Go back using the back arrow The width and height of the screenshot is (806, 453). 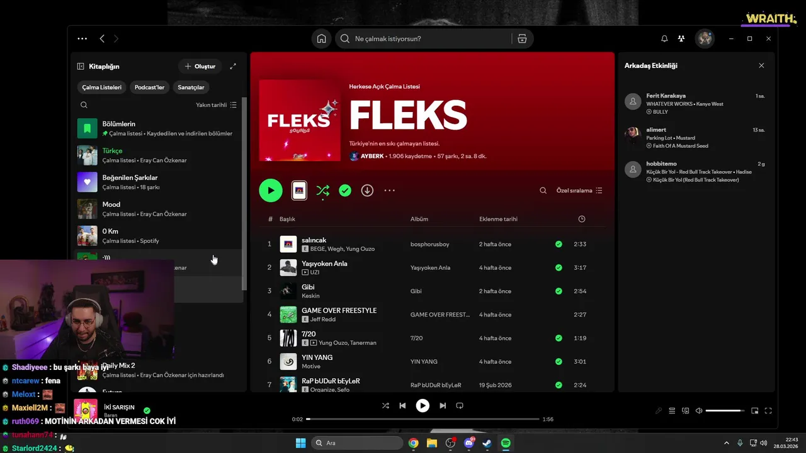click(102, 38)
